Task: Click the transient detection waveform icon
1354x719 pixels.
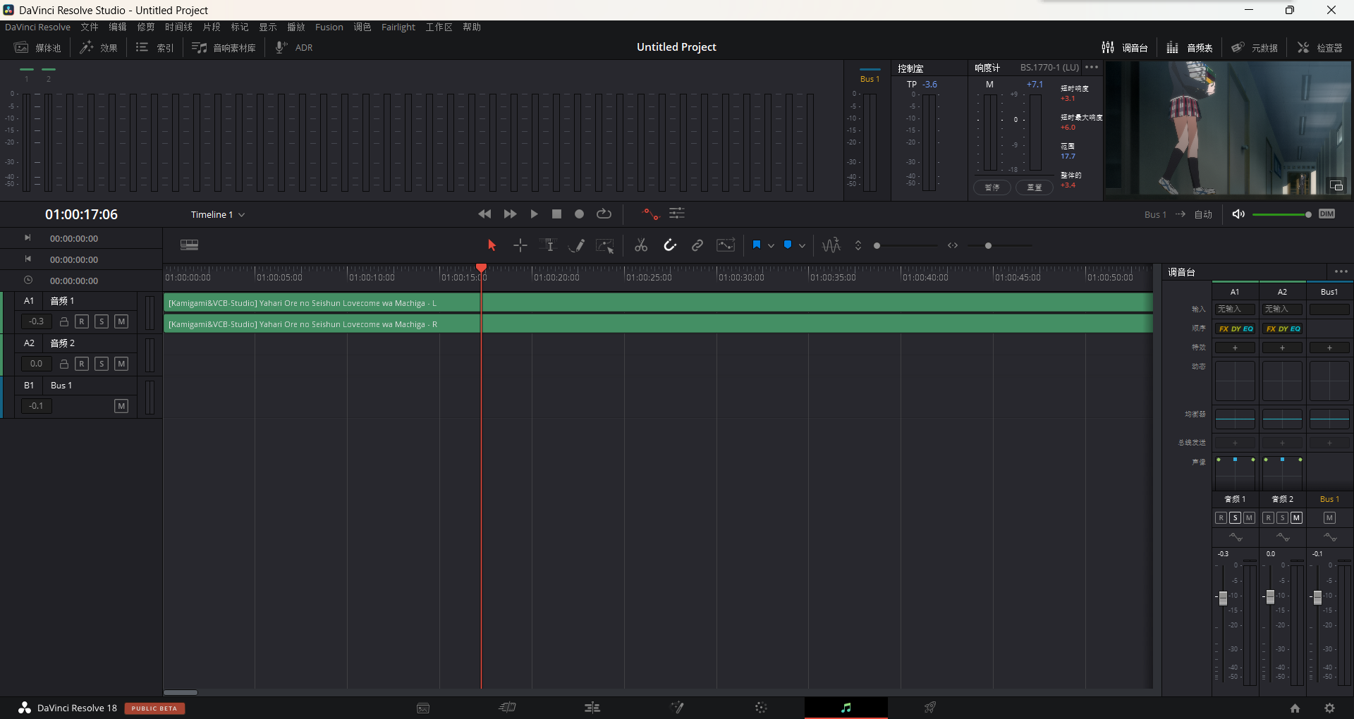Action: tap(831, 245)
